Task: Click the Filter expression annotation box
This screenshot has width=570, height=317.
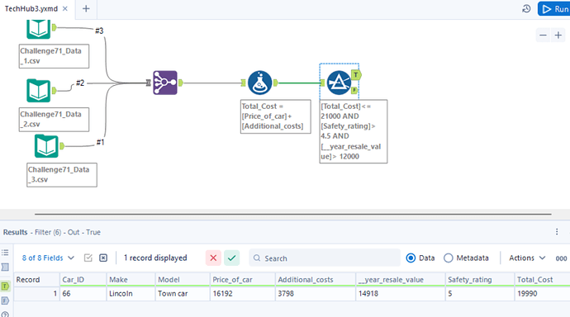Action: coord(354,131)
